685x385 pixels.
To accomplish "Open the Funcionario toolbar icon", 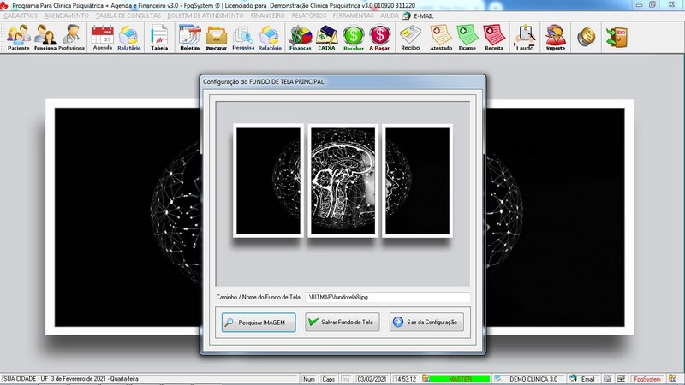I will click(45, 38).
